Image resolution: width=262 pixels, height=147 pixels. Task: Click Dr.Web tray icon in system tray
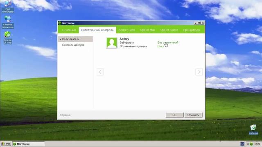tap(251, 144)
